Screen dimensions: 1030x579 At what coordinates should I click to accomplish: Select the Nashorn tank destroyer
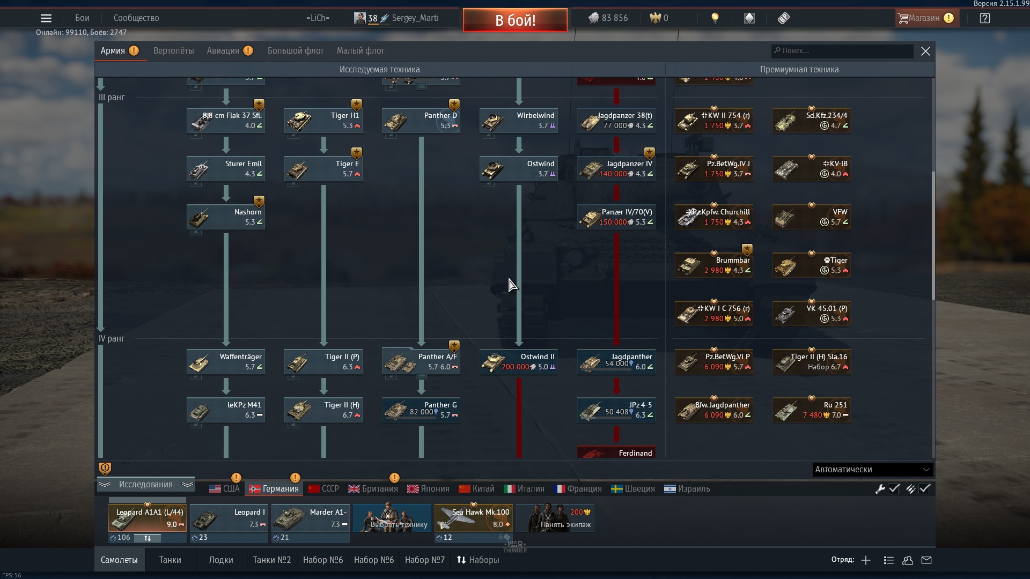[226, 217]
